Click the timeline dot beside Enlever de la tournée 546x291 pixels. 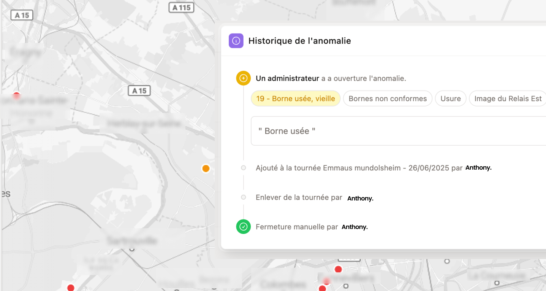[244, 197]
